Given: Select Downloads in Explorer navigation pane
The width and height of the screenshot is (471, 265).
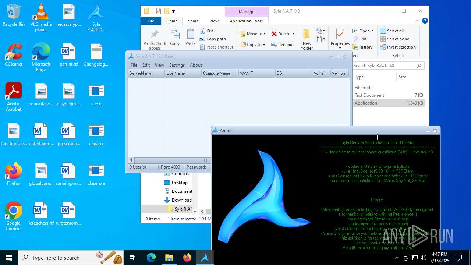Looking at the screenshot, I should [x=178, y=200].
